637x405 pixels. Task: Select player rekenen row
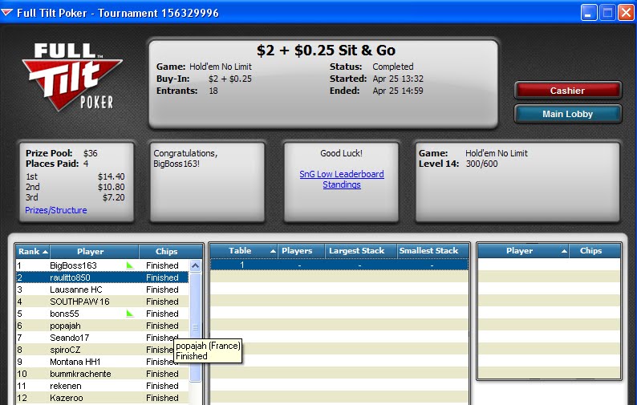point(103,386)
